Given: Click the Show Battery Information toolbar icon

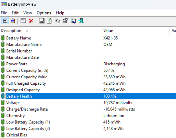Looking at the screenshot, I should pos(5,21).
